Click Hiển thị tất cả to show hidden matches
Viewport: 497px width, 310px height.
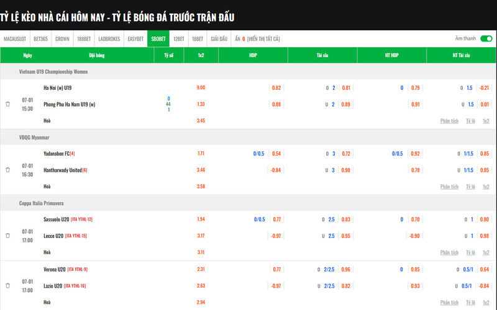click(x=263, y=38)
